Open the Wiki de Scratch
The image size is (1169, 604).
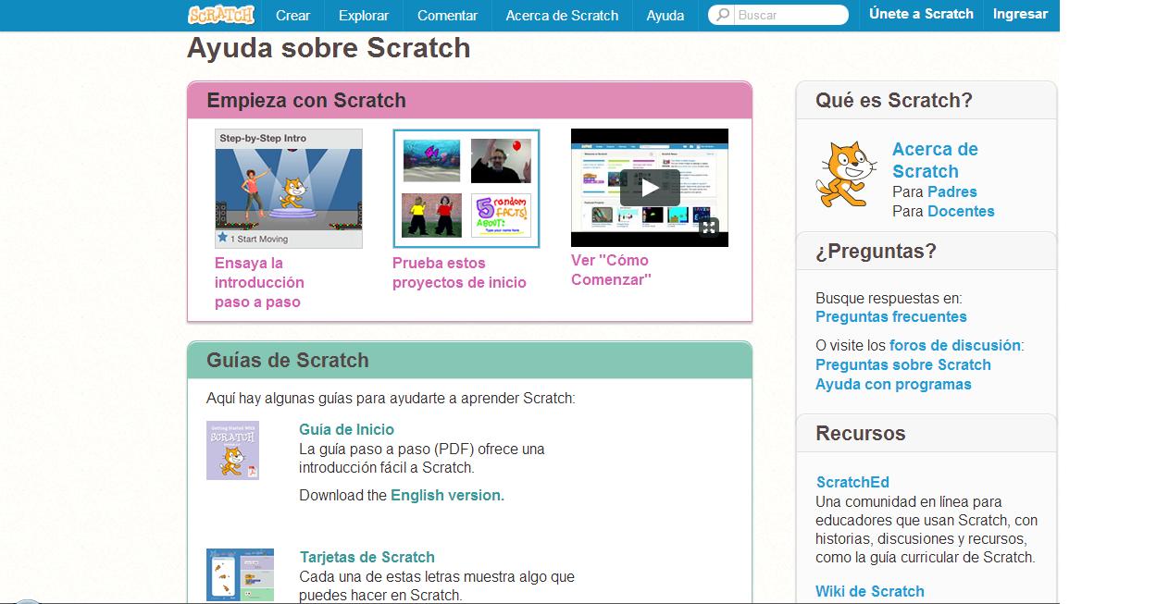[868, 590]
